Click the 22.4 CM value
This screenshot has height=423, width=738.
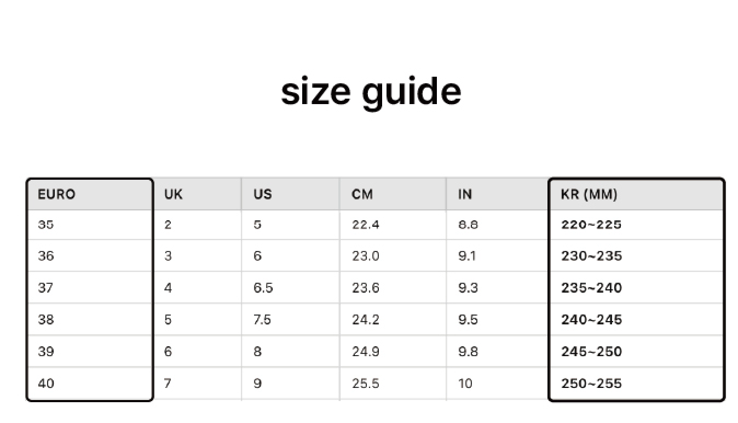(x=365, y=225)
